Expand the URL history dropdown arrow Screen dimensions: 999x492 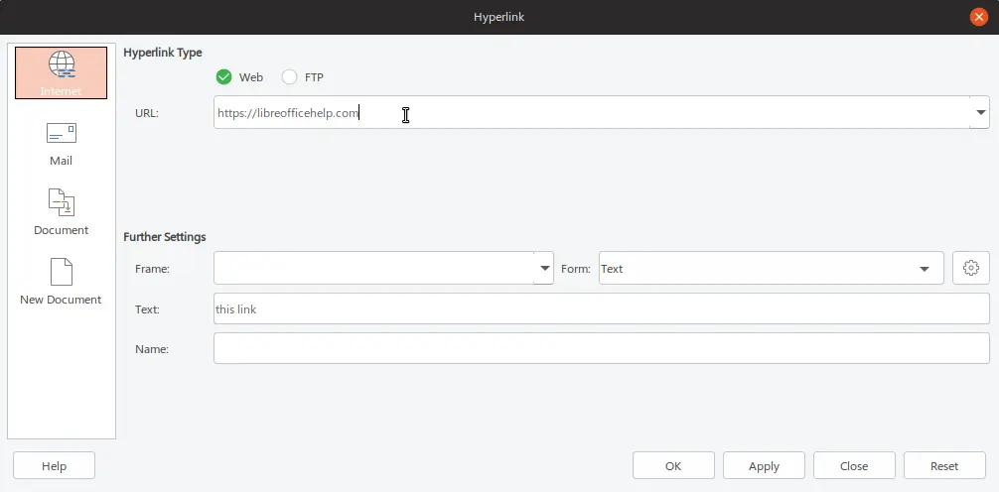pyautogui.click(x=980, y=112)
